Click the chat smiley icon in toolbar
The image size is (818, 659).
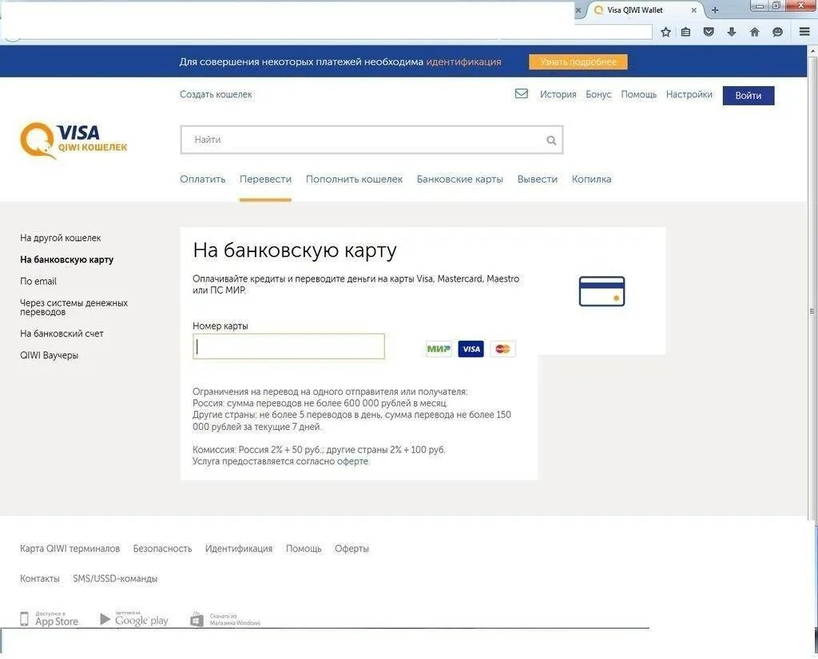coord(777,32)
